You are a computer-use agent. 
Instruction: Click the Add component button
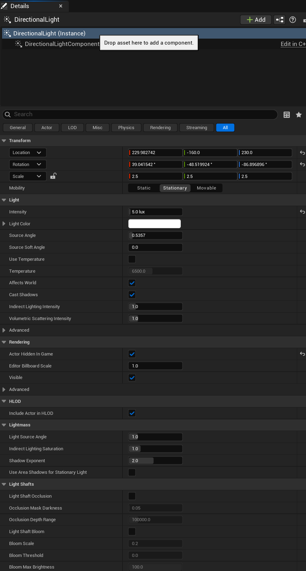256,20
